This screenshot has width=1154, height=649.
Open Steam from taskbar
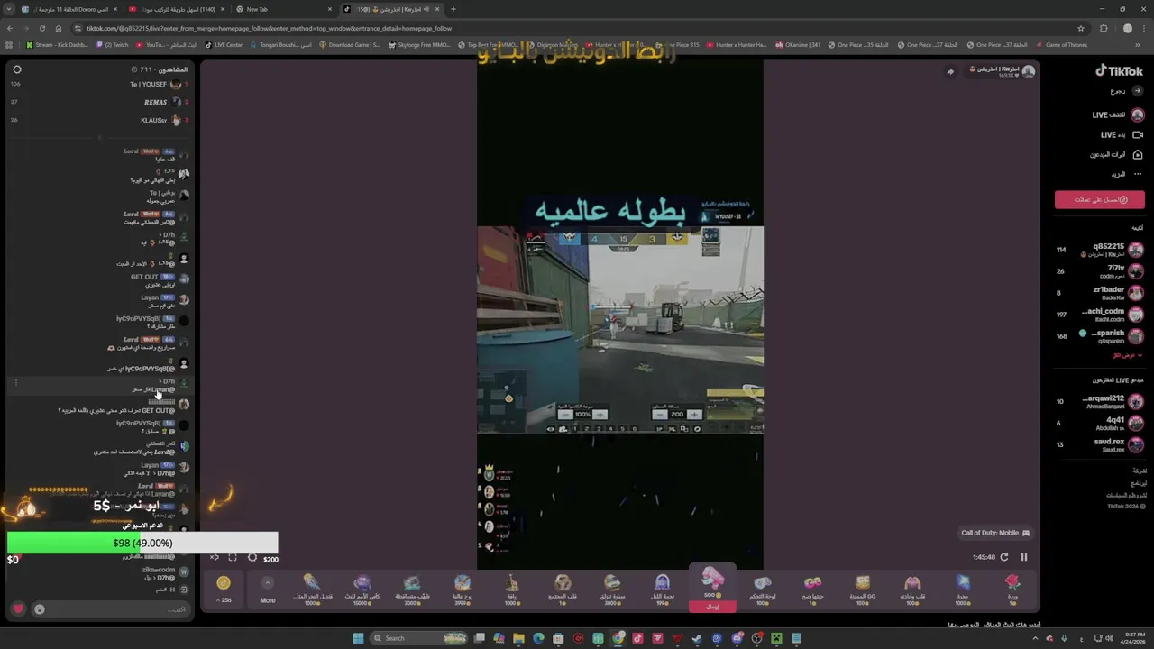click(697, 638)
